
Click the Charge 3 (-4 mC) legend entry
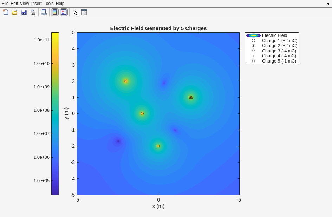(279, 51)
